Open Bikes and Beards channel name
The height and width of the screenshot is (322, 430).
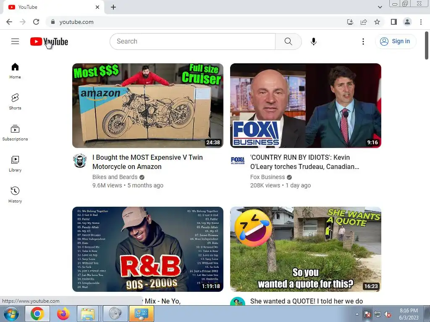[115, 177]
